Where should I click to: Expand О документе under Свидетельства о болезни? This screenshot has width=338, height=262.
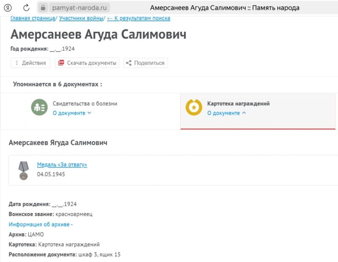72,113
